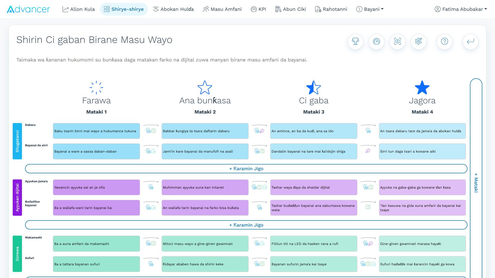The height and width of the screenshot is (278, 495).
Task: Click the eye scan view icon
Action: pos(398,41)
